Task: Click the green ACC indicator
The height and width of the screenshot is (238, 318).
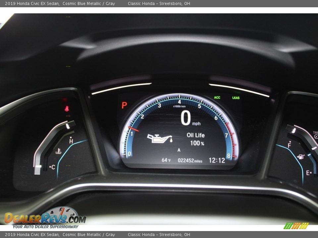Action: [x=217, y=98]
